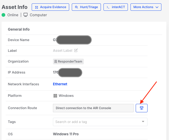Click the pencil icon beside Asset Label
The height and width of the screenshot is (140, 169).
(76, 51)
